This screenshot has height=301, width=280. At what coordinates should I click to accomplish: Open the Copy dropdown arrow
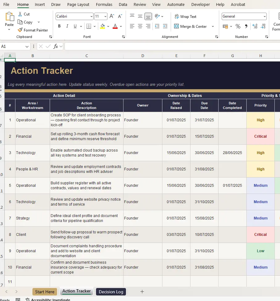tap(39, 22)
